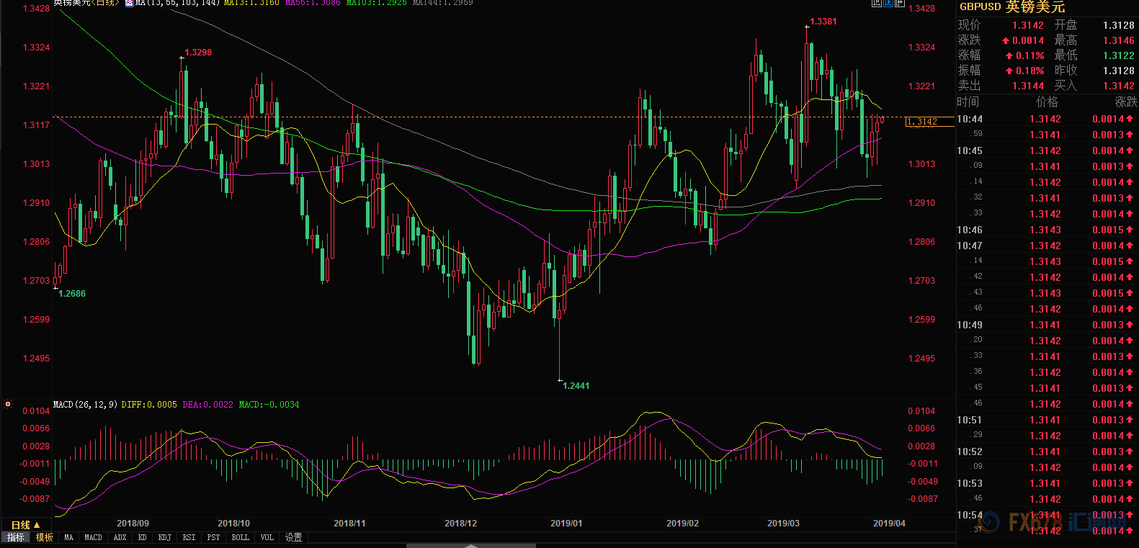Click the 振幅 value 0.18%
The image size is (1139, 548).
click(x=1030, y=71)
